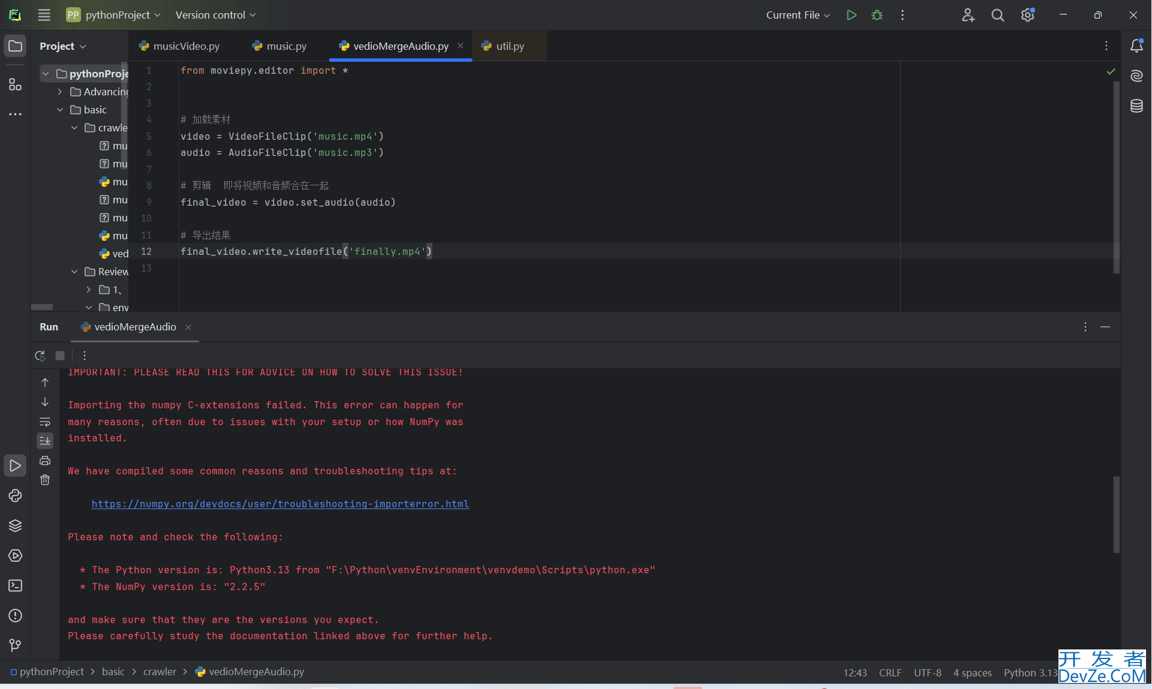Screen dimensions: 1152x689
Task: Open Run toolbar more options
Action: 85,356
